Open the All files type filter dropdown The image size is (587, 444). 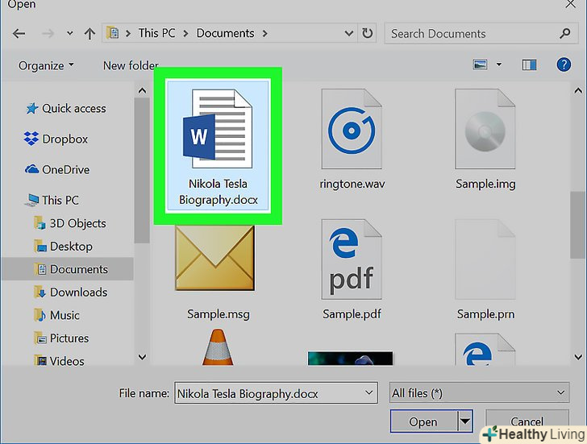(x=479, y=392)
